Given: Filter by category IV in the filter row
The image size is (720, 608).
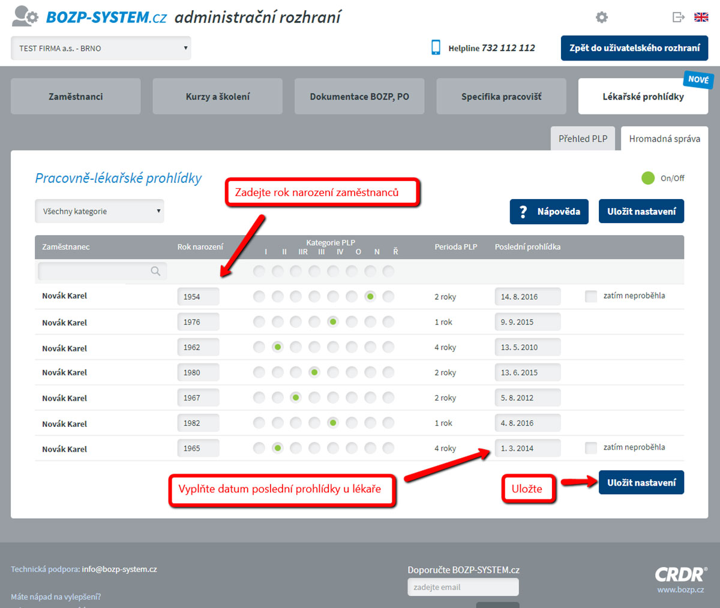Looking at the screenshot, I should [x=333, y=272].
